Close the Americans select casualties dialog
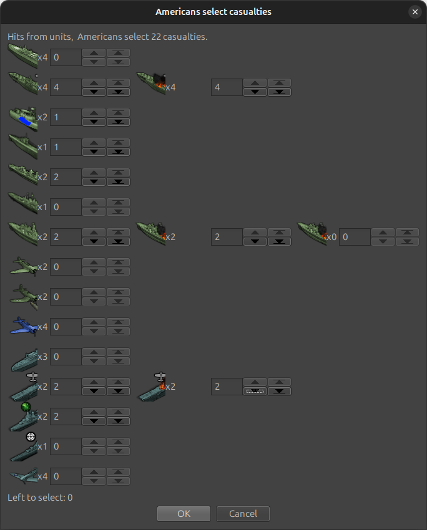 pyautogui.click(x=415, y=12)
